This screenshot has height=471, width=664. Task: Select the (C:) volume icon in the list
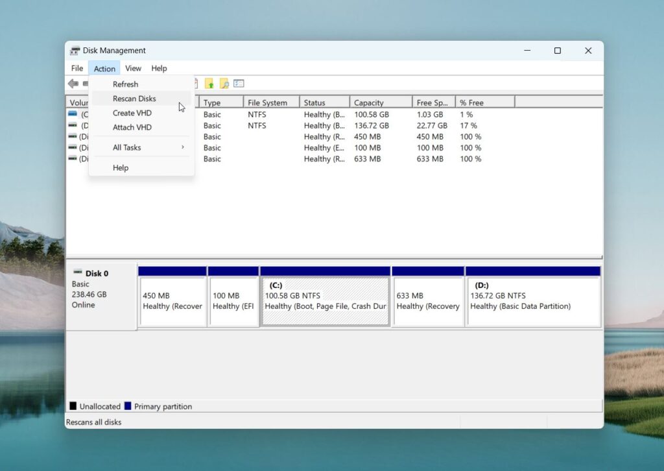coord(71,114)
